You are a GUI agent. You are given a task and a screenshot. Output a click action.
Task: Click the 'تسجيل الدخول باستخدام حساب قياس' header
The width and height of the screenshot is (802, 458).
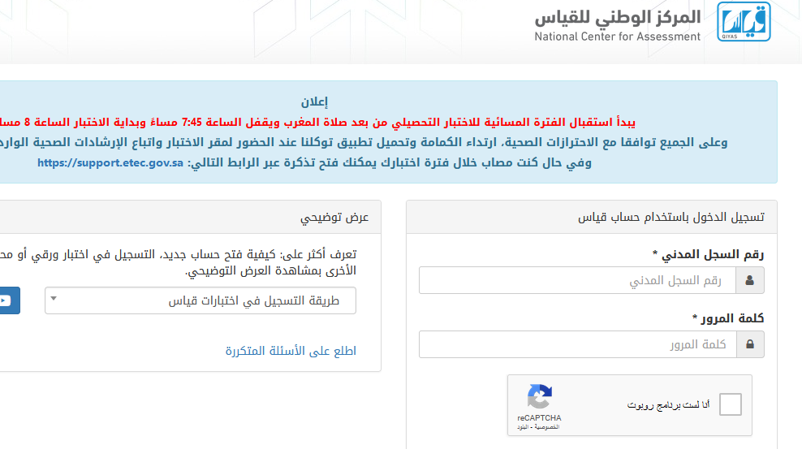click(x=671, y=218)
